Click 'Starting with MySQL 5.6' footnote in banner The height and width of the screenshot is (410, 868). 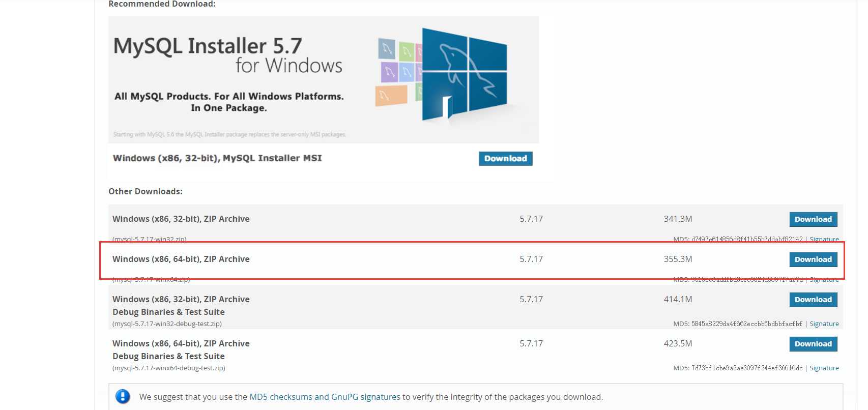tap(229, 134)
